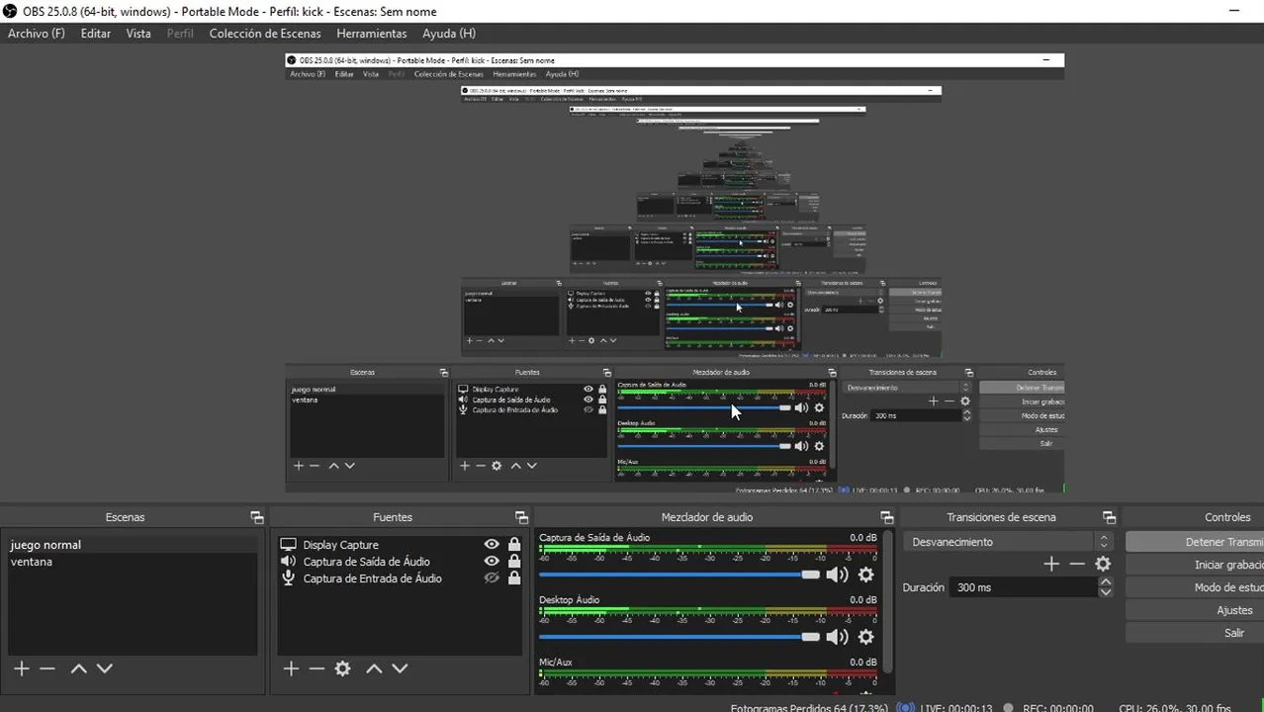This screenshot has height=712, width=1264.
Task: Click the Duración 300 ms input field
Action: point(1023,587)
